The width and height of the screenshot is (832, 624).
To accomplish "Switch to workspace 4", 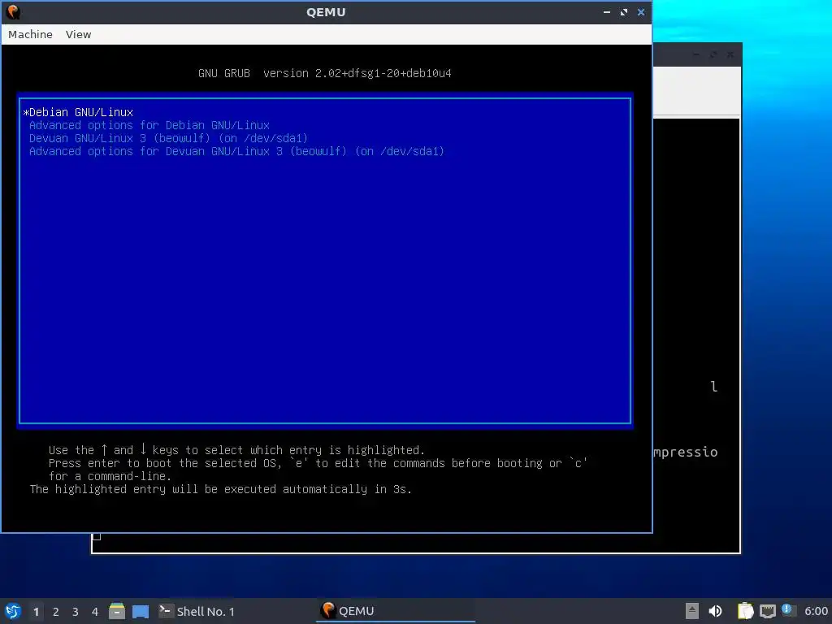I will click(95, 612).
